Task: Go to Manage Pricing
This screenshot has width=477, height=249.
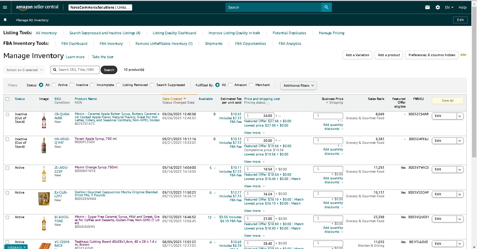Action: coord(332,33)
